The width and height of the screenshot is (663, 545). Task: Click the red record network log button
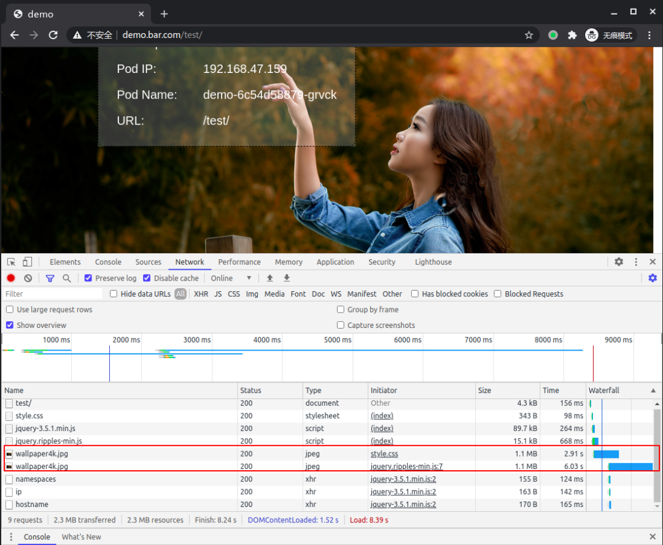pos(11,278)
